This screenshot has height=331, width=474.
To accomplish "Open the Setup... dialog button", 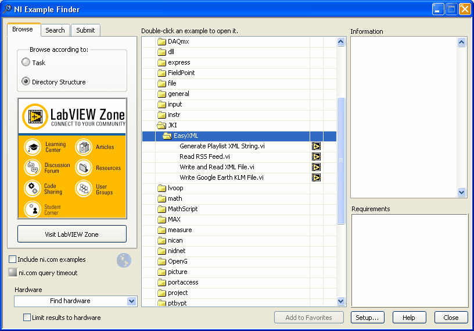I will tap(367, 318).
